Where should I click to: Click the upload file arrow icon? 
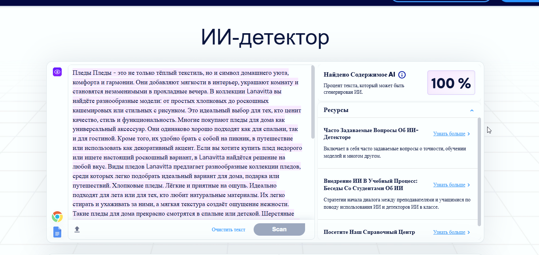tap(77, 229)
